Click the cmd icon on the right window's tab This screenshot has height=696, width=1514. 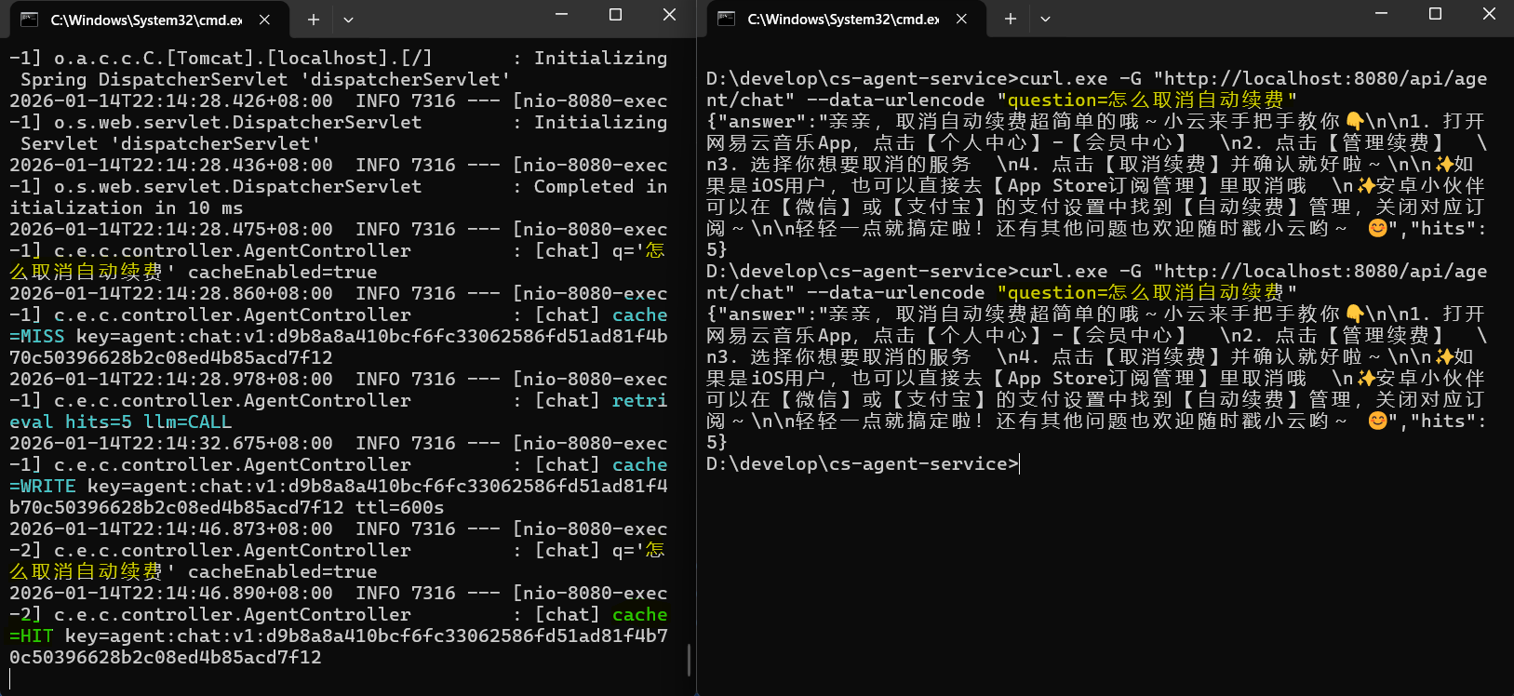tap(727, 20)
